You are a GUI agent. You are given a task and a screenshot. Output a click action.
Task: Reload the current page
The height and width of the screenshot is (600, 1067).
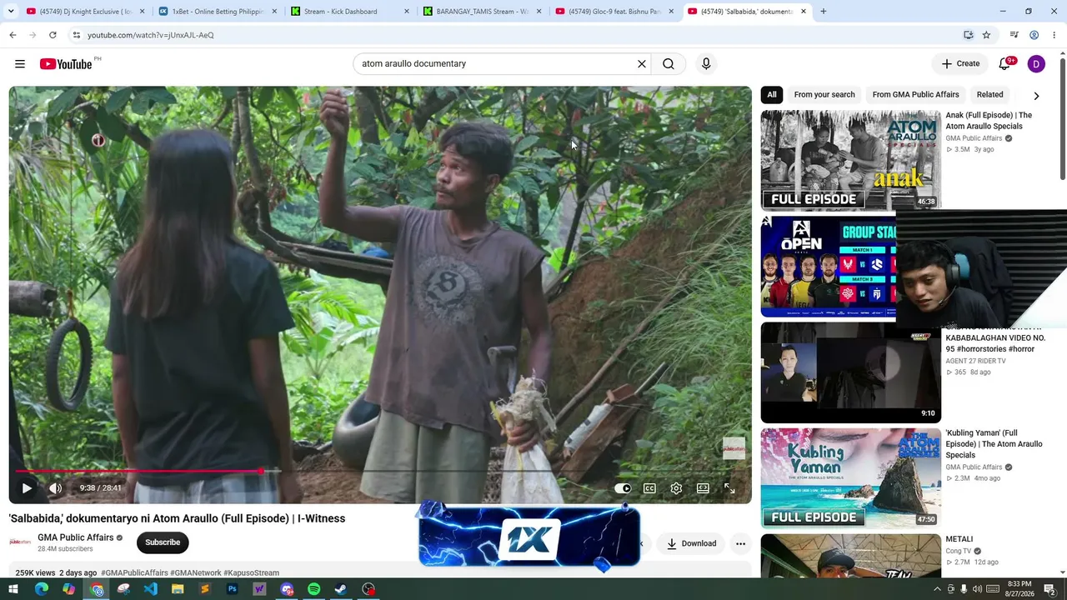(53, 35)
